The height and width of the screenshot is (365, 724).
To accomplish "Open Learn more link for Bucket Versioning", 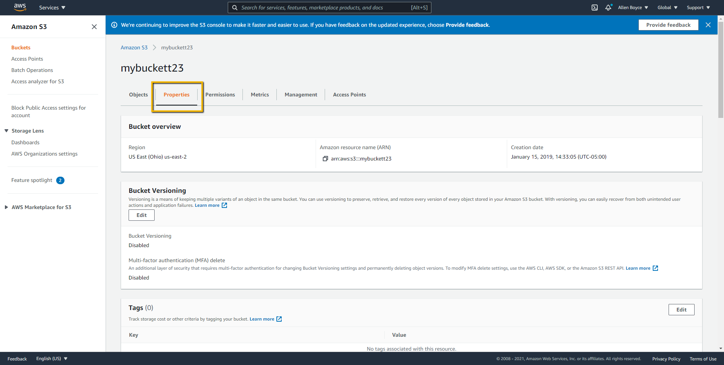I will point(207,205).
